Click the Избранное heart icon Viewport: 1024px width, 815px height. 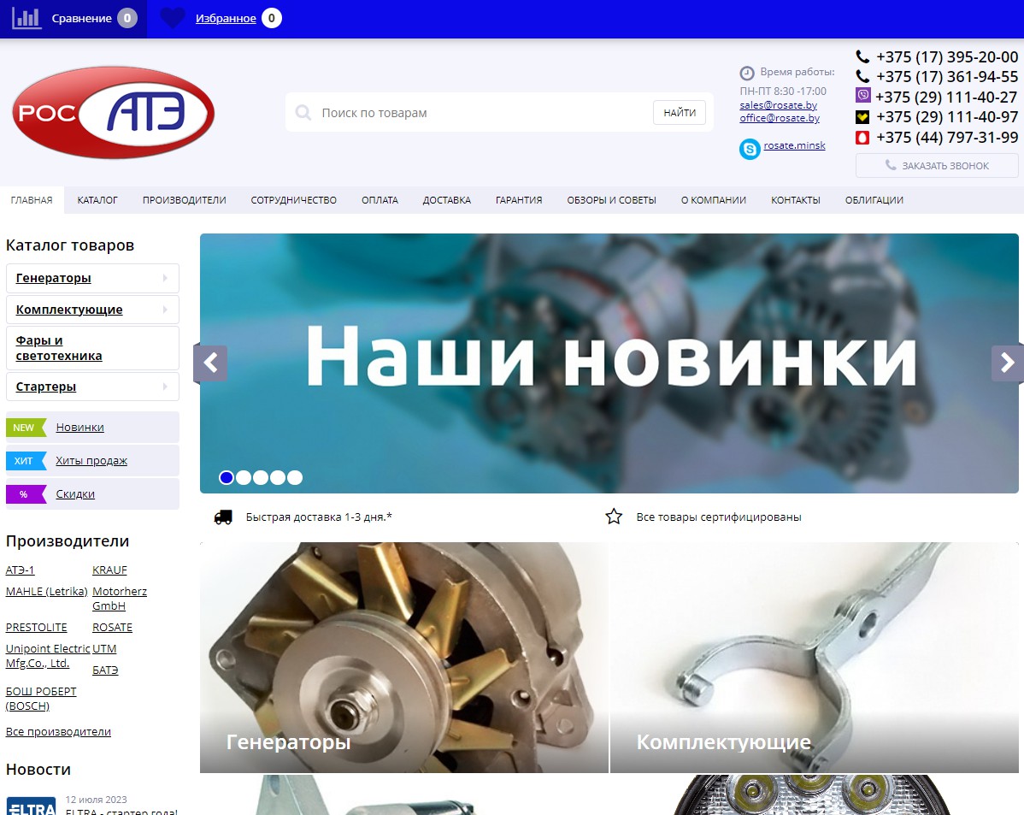tap(173, 18)
